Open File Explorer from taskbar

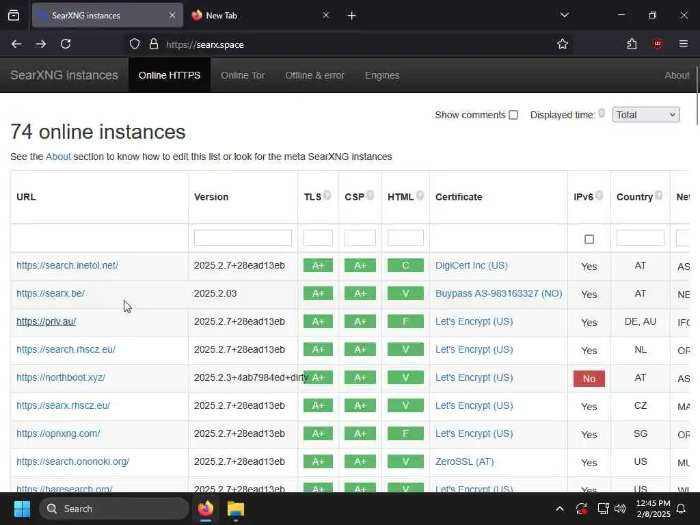[236, 509]
